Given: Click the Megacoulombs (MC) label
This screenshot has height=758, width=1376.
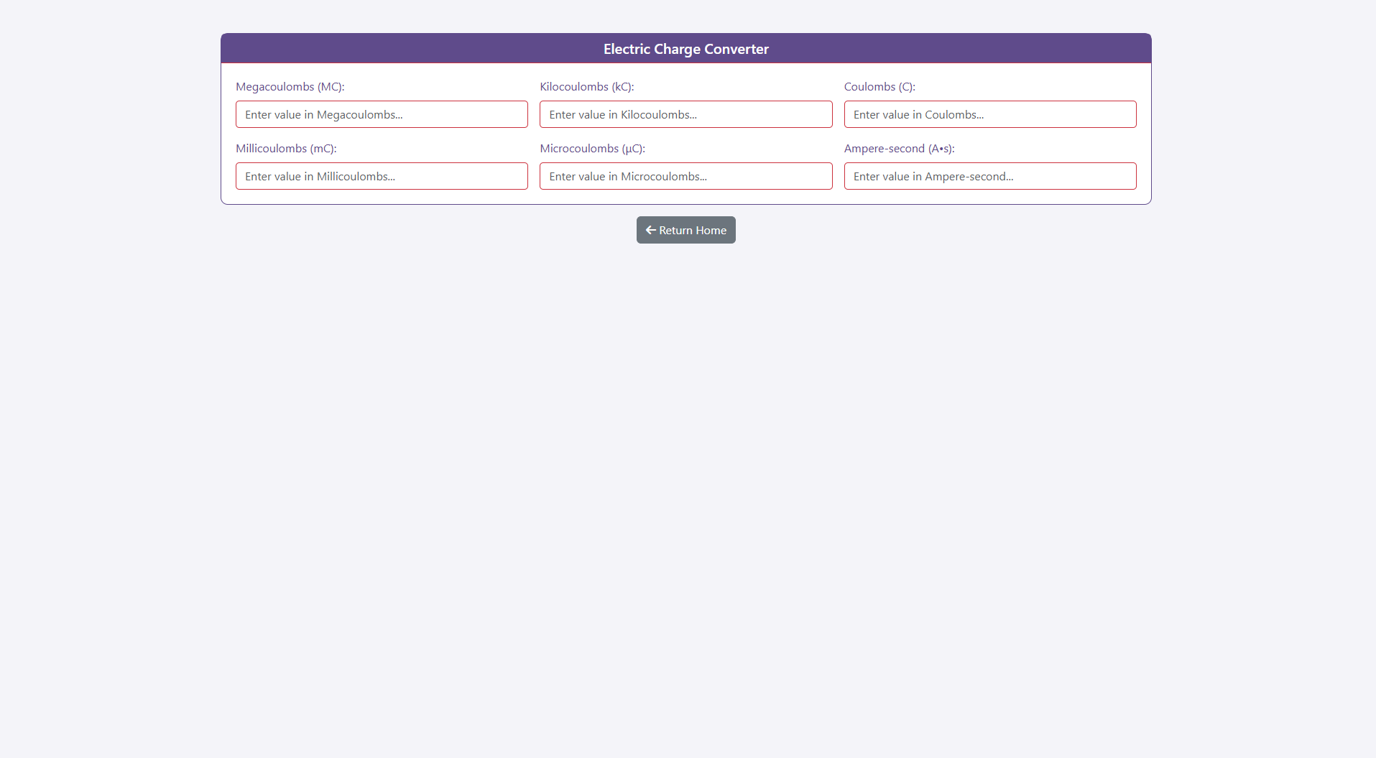Looking at the screenshot, I should click(290, 87).
